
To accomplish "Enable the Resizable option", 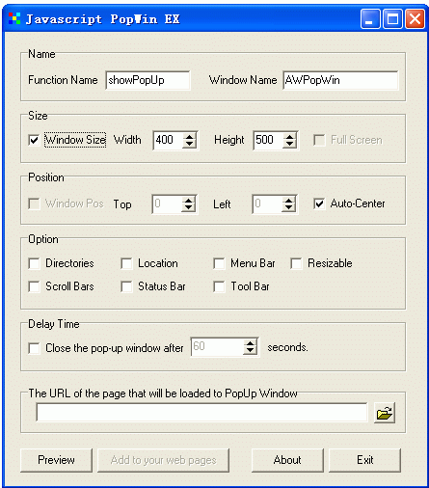I will [296, 263].
